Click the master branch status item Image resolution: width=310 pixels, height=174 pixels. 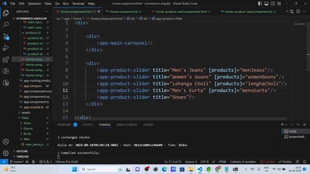(x=17, y=161)
